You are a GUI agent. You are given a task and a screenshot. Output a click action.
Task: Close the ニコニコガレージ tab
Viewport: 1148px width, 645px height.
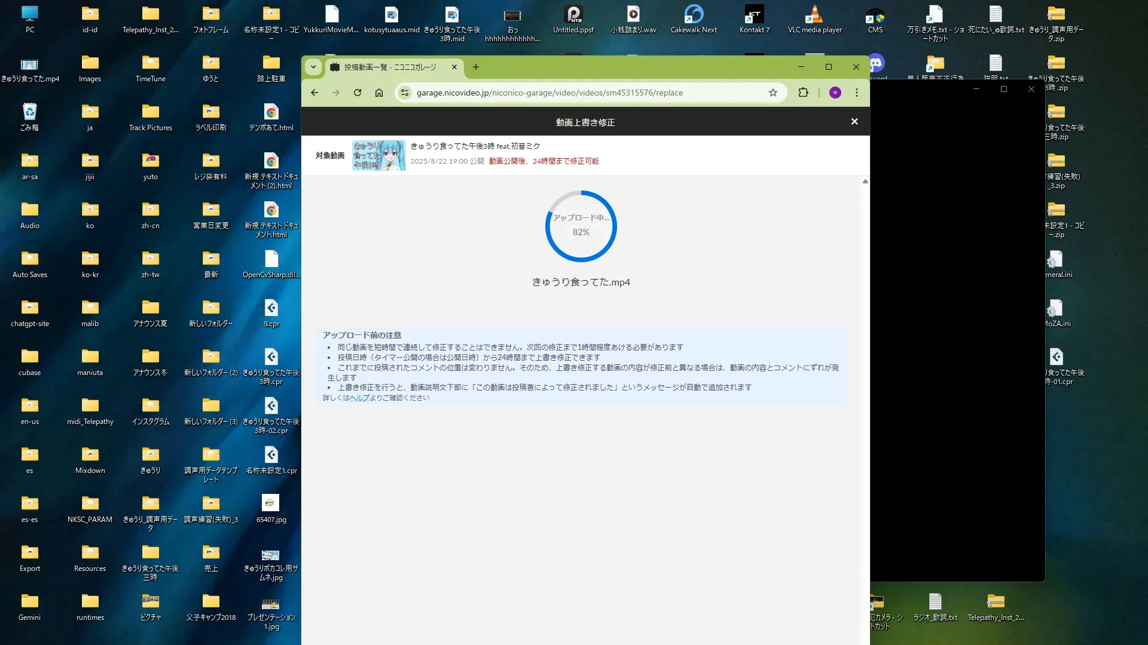[454, 67]
